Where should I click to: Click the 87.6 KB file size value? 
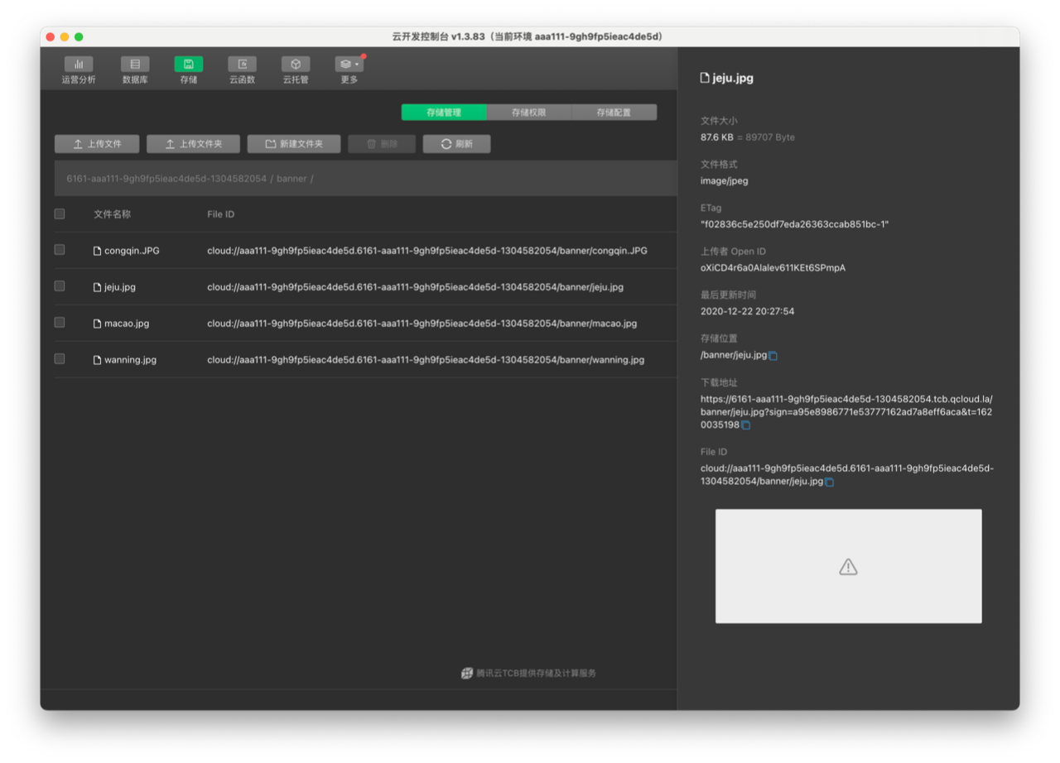(717, 137)
